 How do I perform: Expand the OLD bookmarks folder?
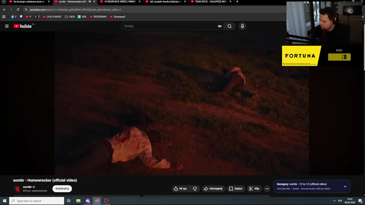70,17
